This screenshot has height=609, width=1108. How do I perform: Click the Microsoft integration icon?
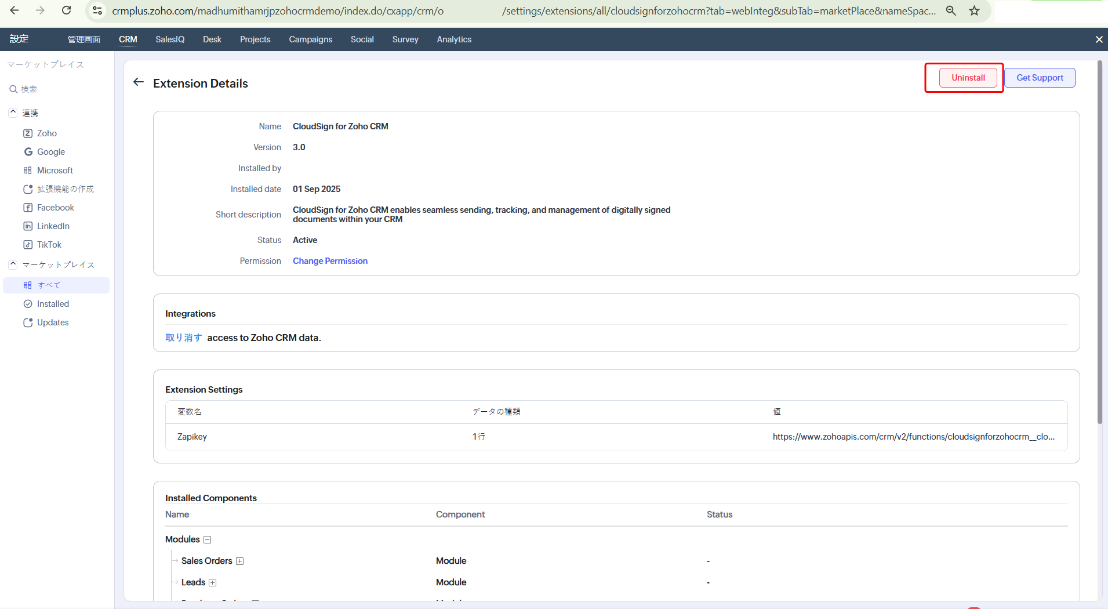click(x=28, y=171)
